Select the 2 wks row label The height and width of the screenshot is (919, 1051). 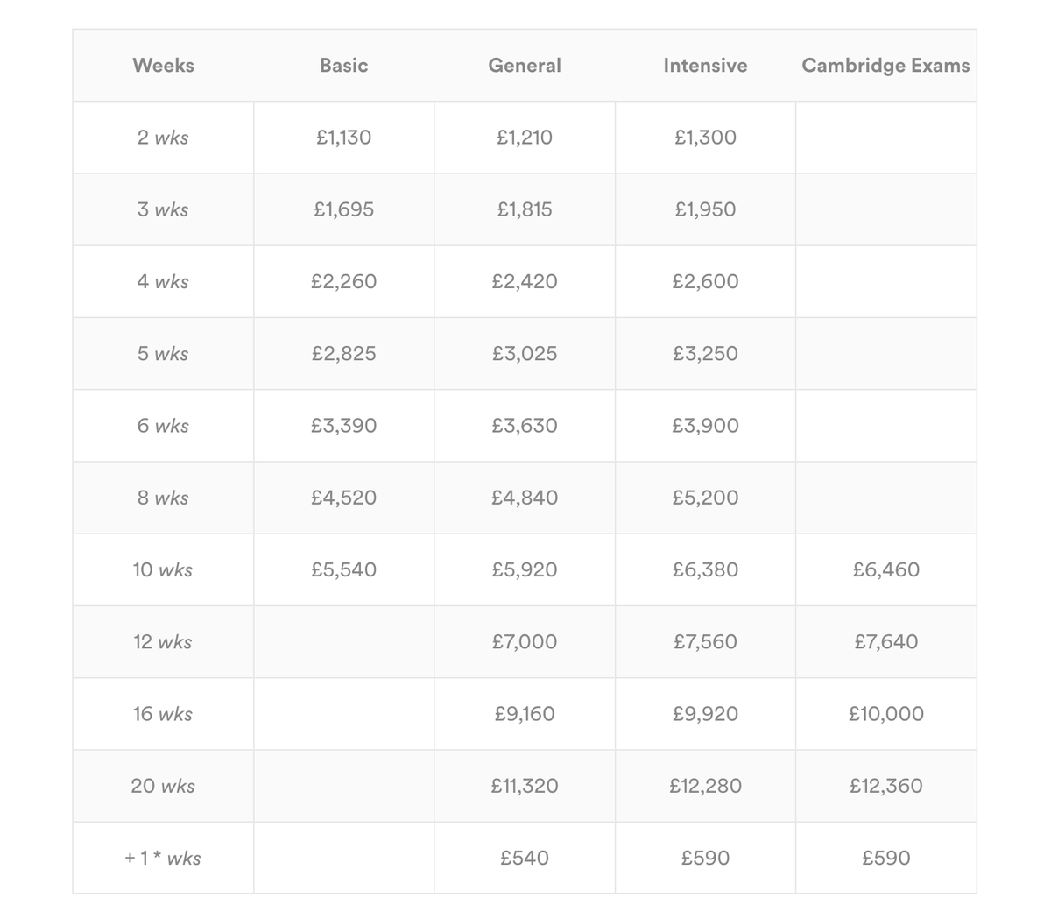click(163, 138)
